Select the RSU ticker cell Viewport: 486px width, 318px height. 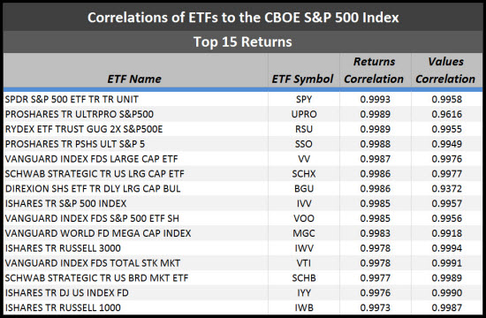pos(304,129)
